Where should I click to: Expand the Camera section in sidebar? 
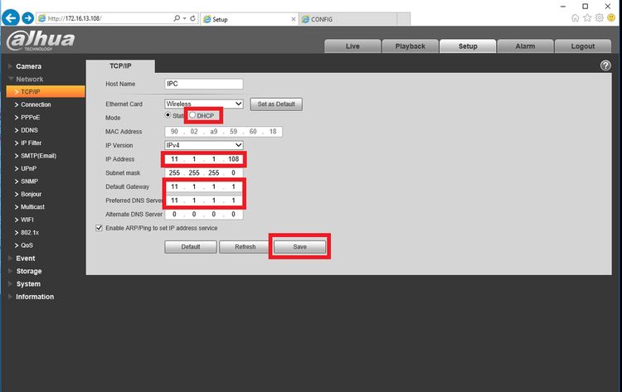point(28,66)
